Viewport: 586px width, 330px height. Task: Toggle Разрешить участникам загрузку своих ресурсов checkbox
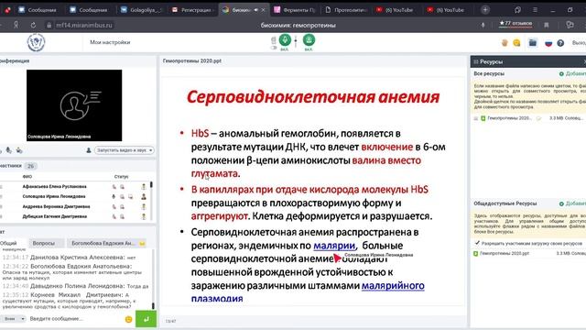pos(477,243)
